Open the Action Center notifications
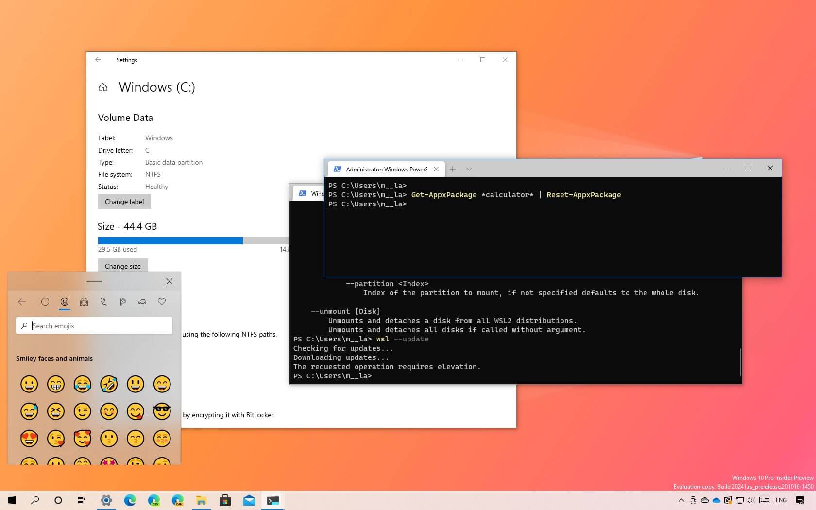The height and width of the screenshot is (510, 816). 800,500
